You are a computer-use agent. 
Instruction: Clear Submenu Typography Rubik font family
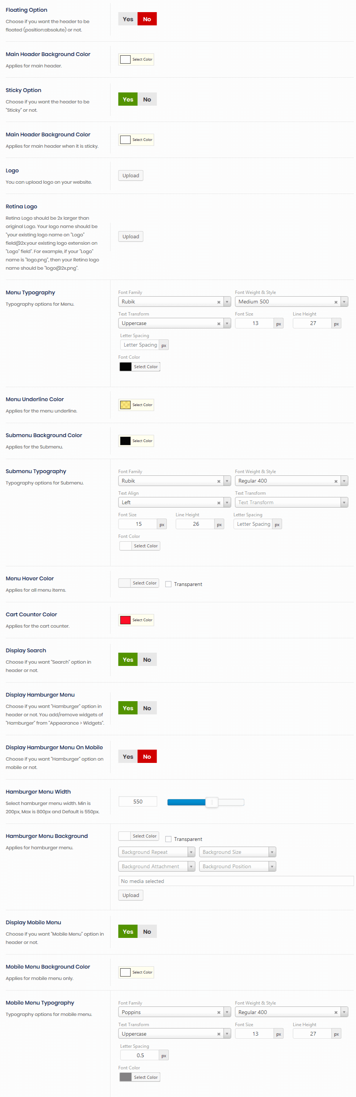219,481
